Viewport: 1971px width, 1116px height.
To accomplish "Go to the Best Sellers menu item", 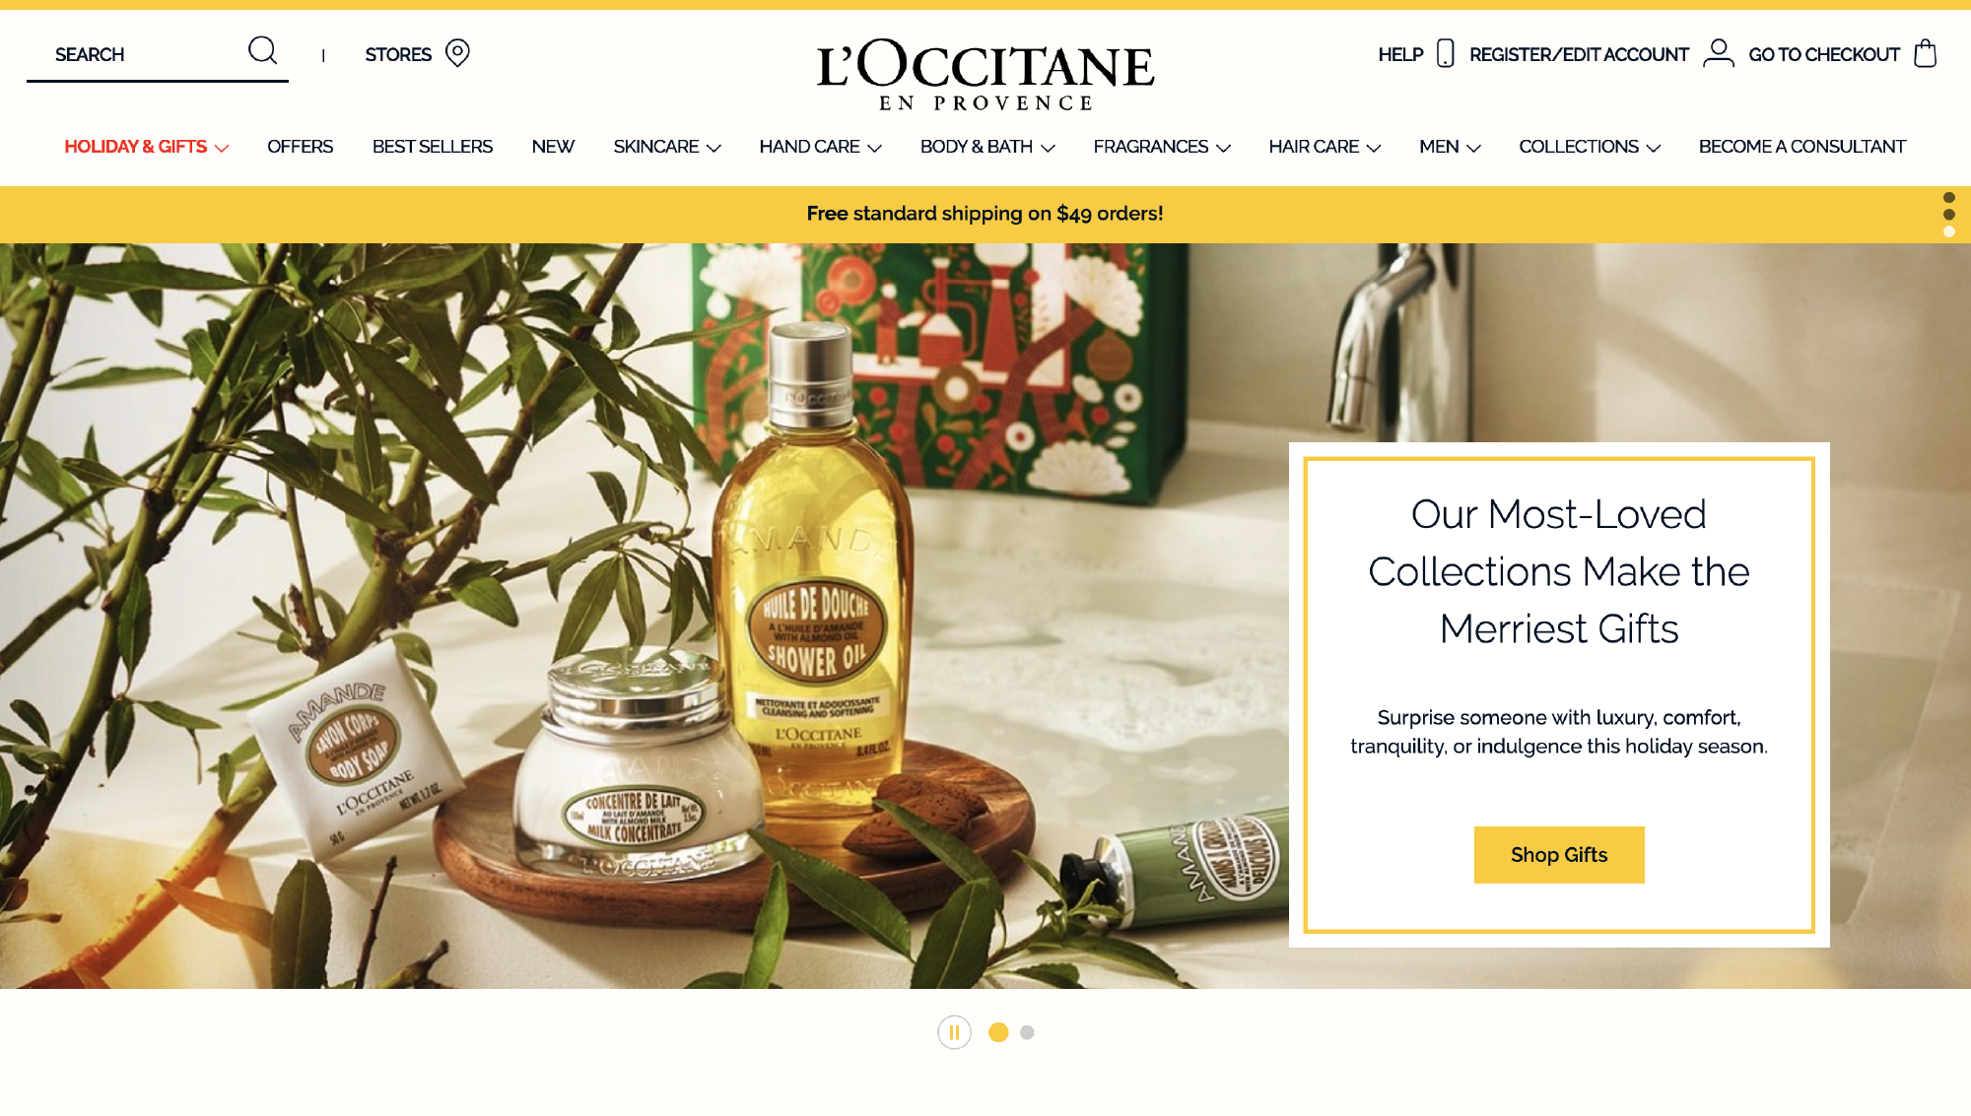I will [433, 147].
